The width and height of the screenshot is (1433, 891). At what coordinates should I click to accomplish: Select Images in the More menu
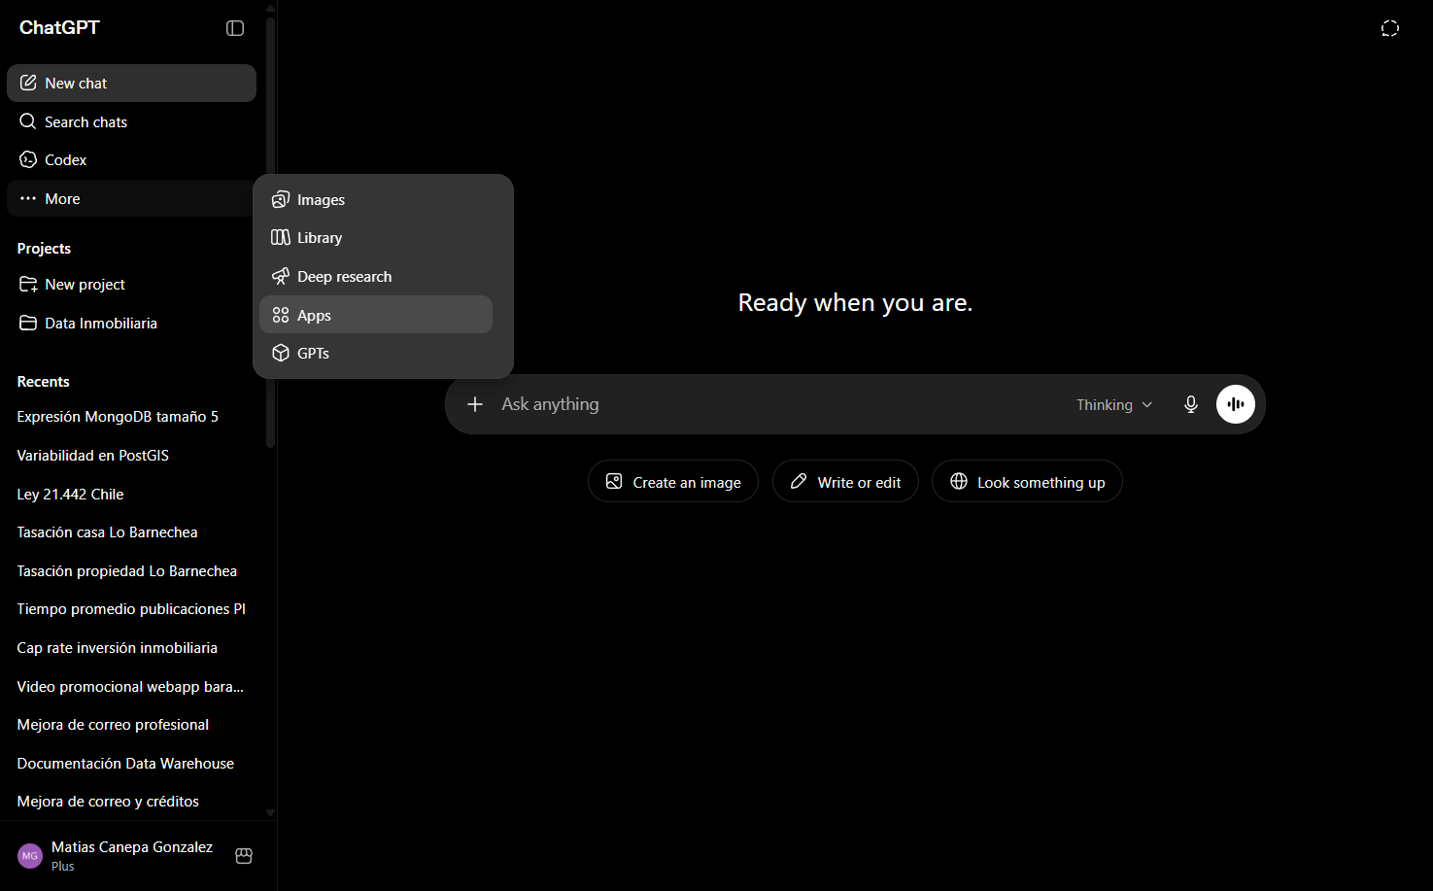point(376,199)
